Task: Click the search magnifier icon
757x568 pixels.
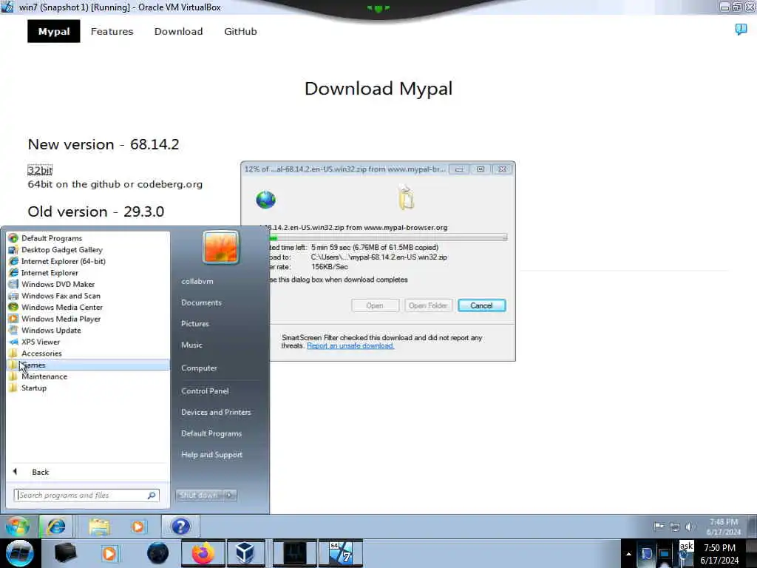Action: point(152,495)
